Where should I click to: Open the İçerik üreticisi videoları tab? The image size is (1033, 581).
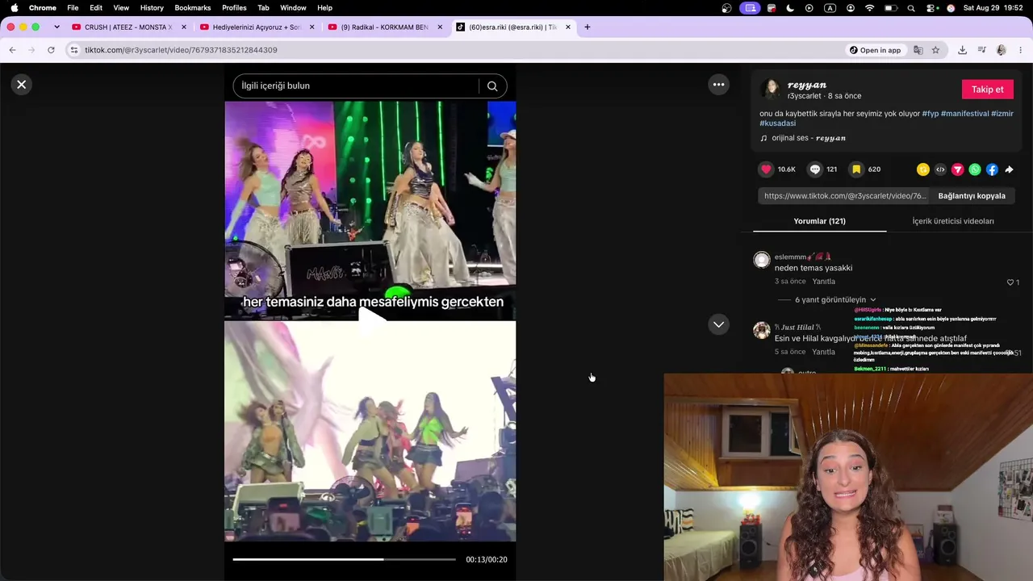click(x=953, y=221)
